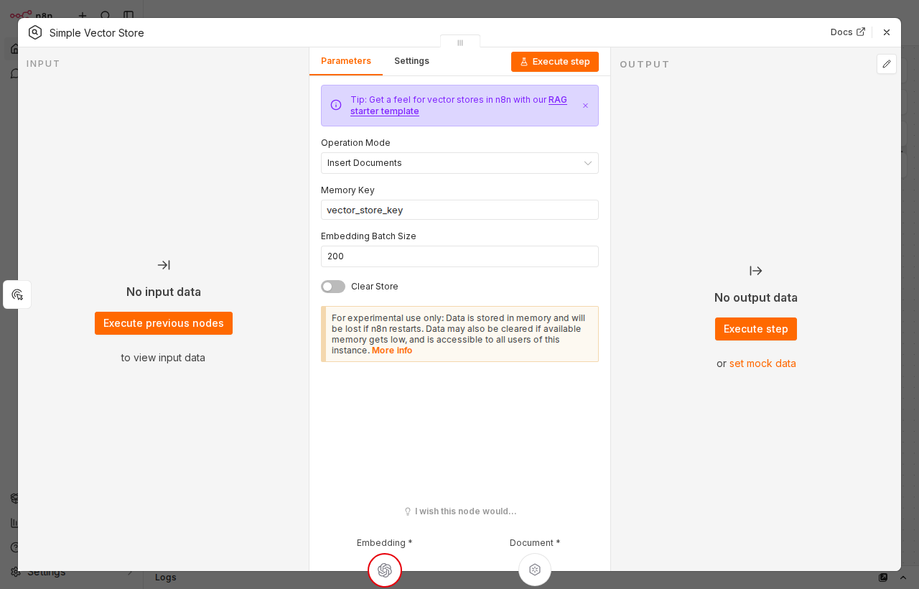
Task: Open the More info link
Action: [x=392, y=351]
